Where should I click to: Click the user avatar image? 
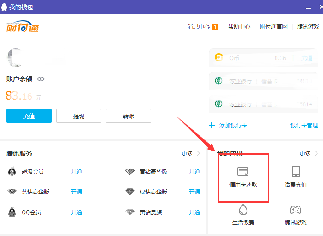[14, 58]
